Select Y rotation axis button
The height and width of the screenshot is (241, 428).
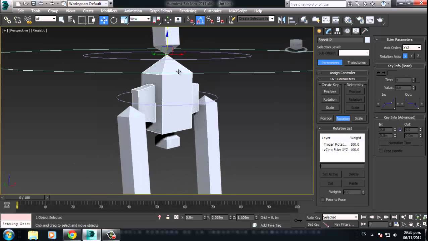pyautogui.click(x=412, y=56)
